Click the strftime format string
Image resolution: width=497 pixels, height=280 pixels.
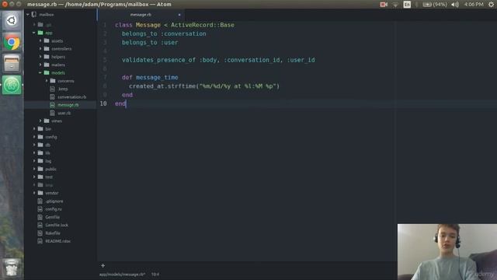click(238, 86)
